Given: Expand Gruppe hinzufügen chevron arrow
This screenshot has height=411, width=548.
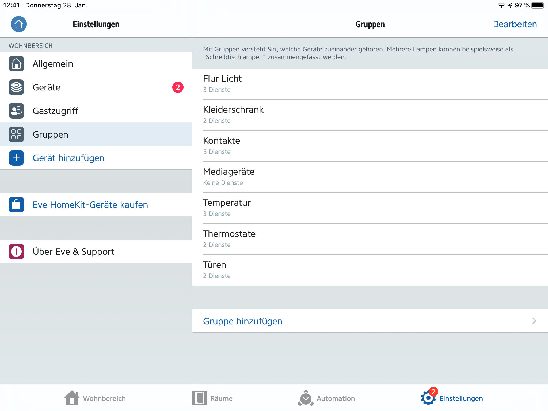Looking at the screenshot, I should (534, 321).
